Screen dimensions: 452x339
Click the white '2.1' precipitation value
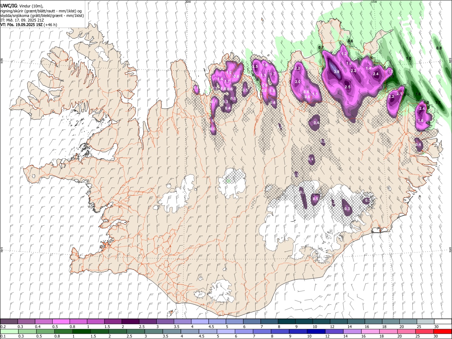coord(399,94)
